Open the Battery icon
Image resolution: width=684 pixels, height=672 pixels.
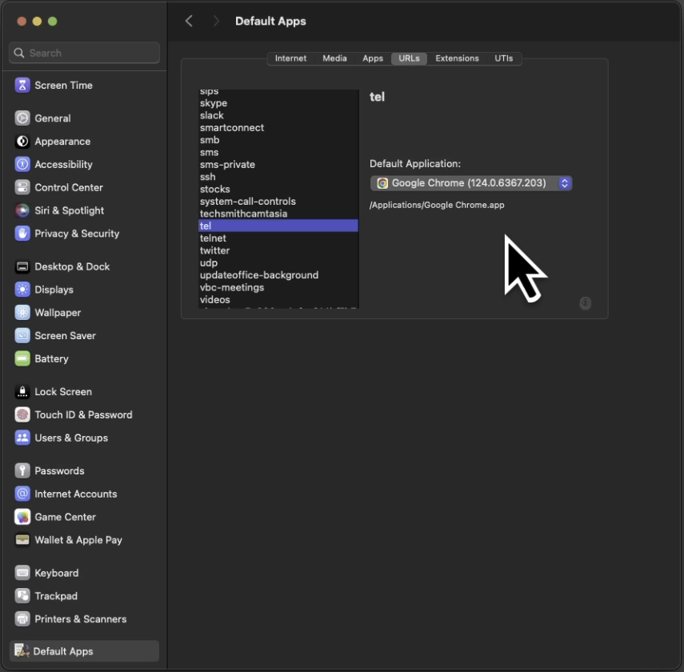pos(22,358)
